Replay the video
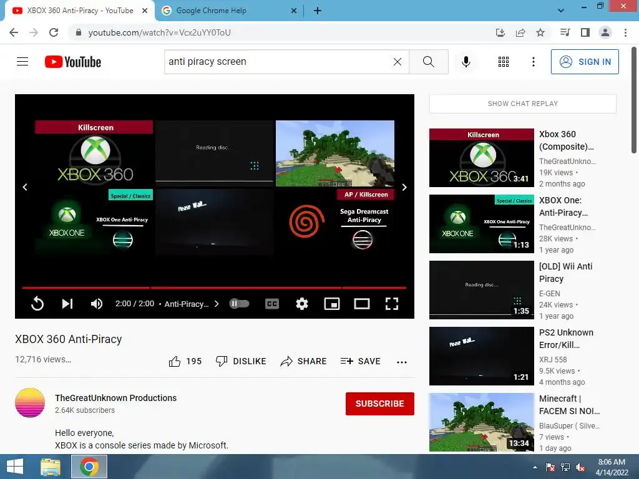Viewport: 639px width, 479px height. [37, 304]
